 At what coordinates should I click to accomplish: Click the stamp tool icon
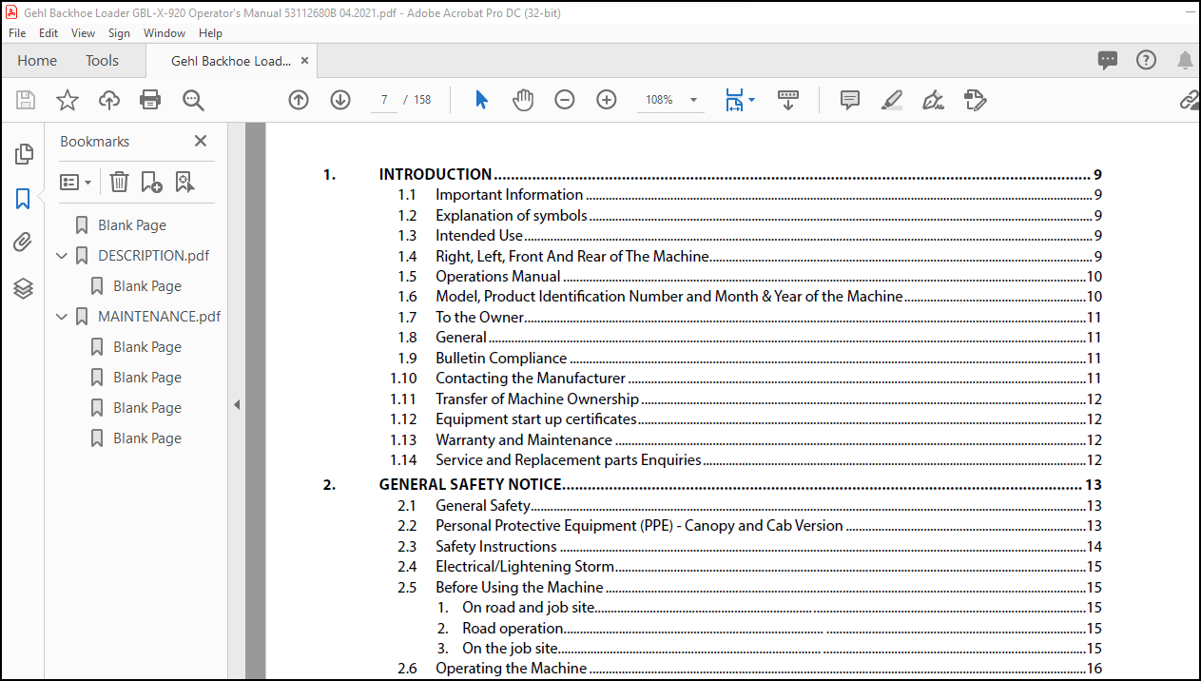tap(975, 100)
